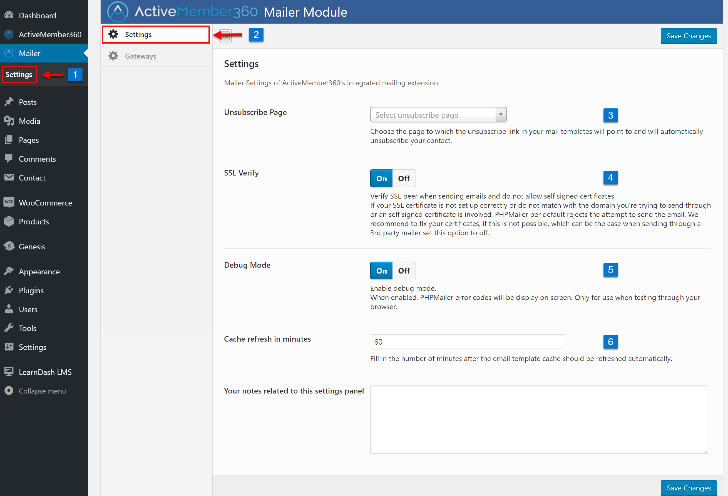Open the Comments menu link
728x496 pixels.
(44, 159)
